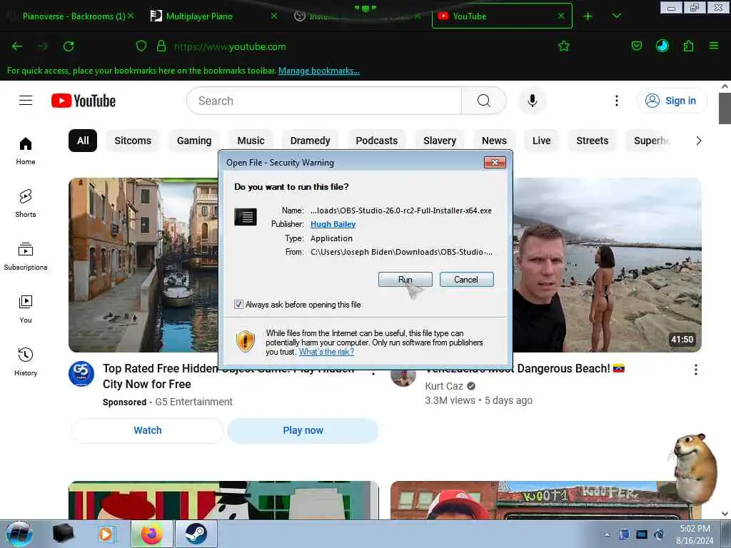Click the search magnifier button
This screenshot has height=548, width=731.
pos(483,101)
